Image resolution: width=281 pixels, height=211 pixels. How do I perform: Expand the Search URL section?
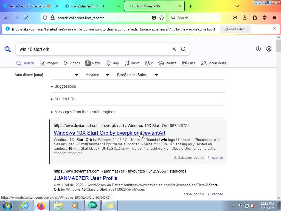63,99
